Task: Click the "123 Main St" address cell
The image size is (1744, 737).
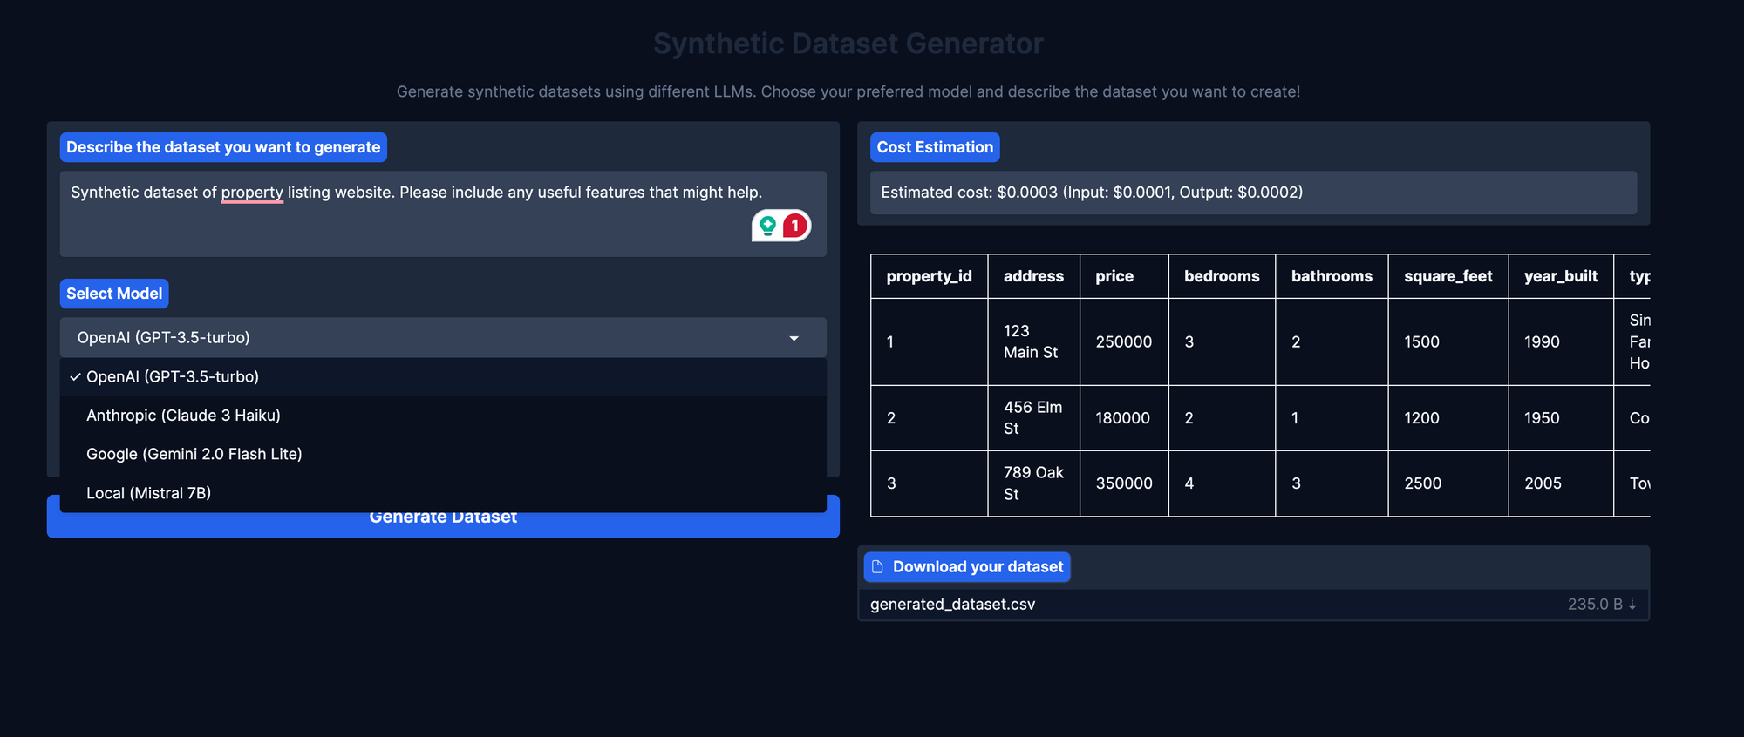Action: click(x=1034, y=341)
